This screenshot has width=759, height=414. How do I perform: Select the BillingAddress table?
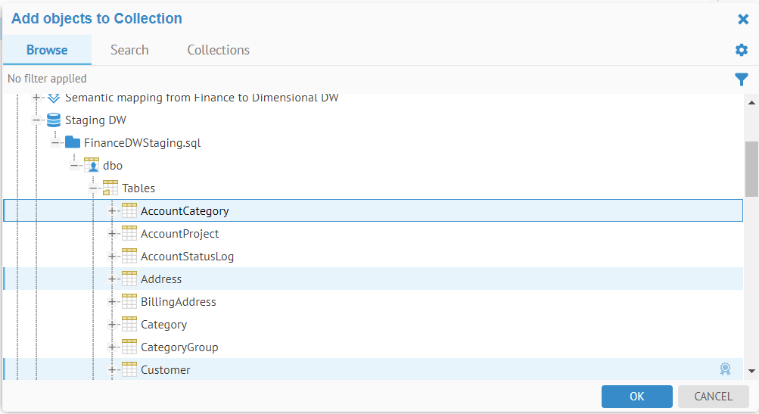click(179, 302)
